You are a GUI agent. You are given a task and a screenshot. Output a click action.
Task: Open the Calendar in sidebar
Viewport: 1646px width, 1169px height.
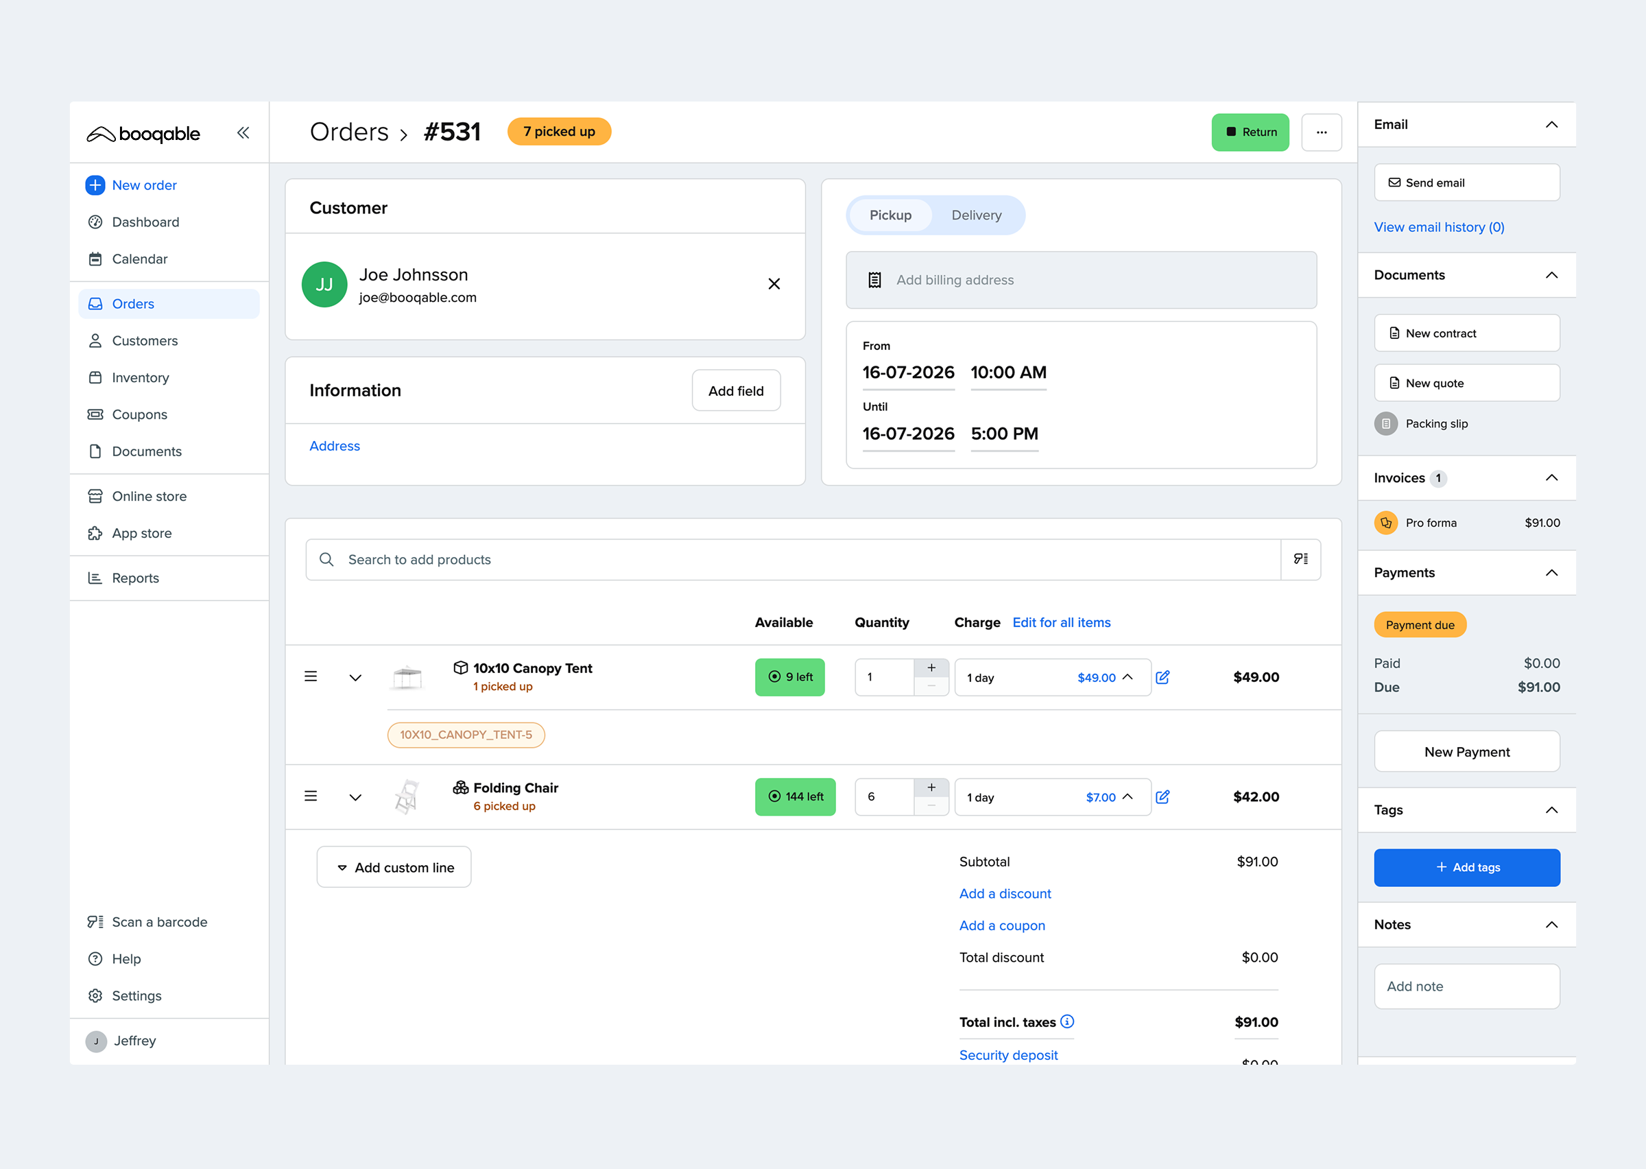coord(128,259)
